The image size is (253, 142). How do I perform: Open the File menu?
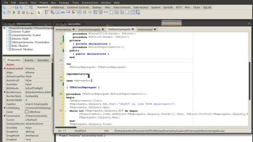click(x=6, y=3)
